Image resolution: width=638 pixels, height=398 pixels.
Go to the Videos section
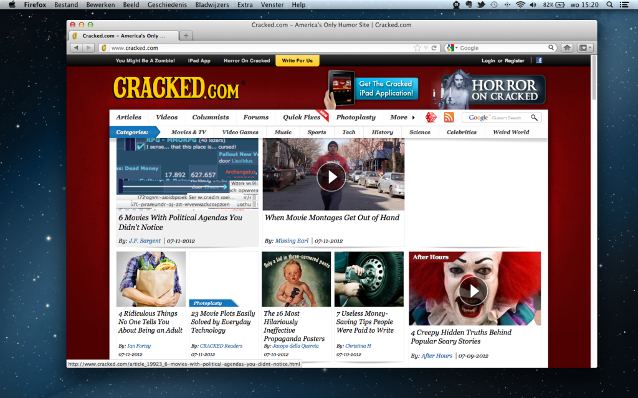coord(167,118)
